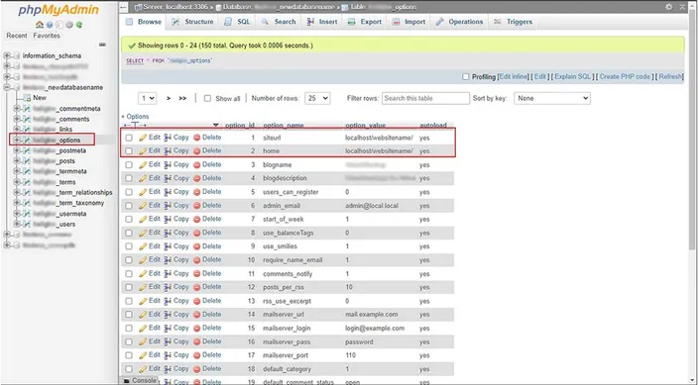Open the SQL tab
The width and height of the screenshot is (698, 385).
tap(237, 22)
